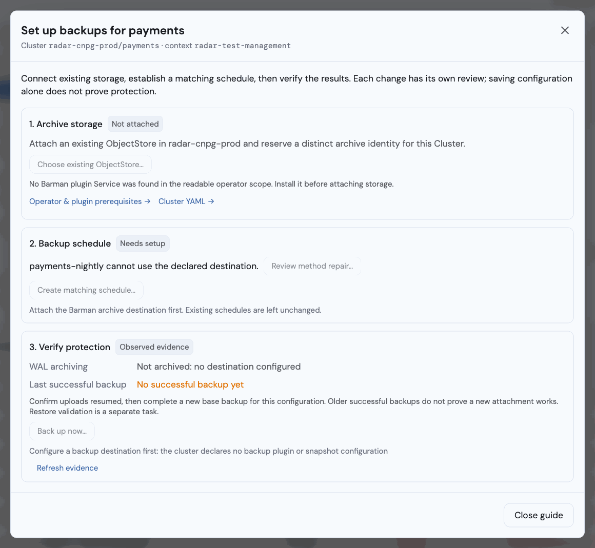Click the cluster name radar-cnpg-prod/payments
This screenshot has height=548, width=595.
tap(104, 46)
